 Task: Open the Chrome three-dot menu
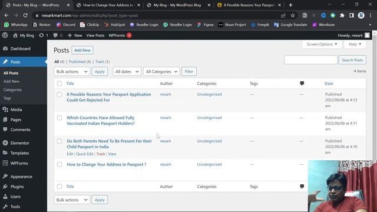371,15
